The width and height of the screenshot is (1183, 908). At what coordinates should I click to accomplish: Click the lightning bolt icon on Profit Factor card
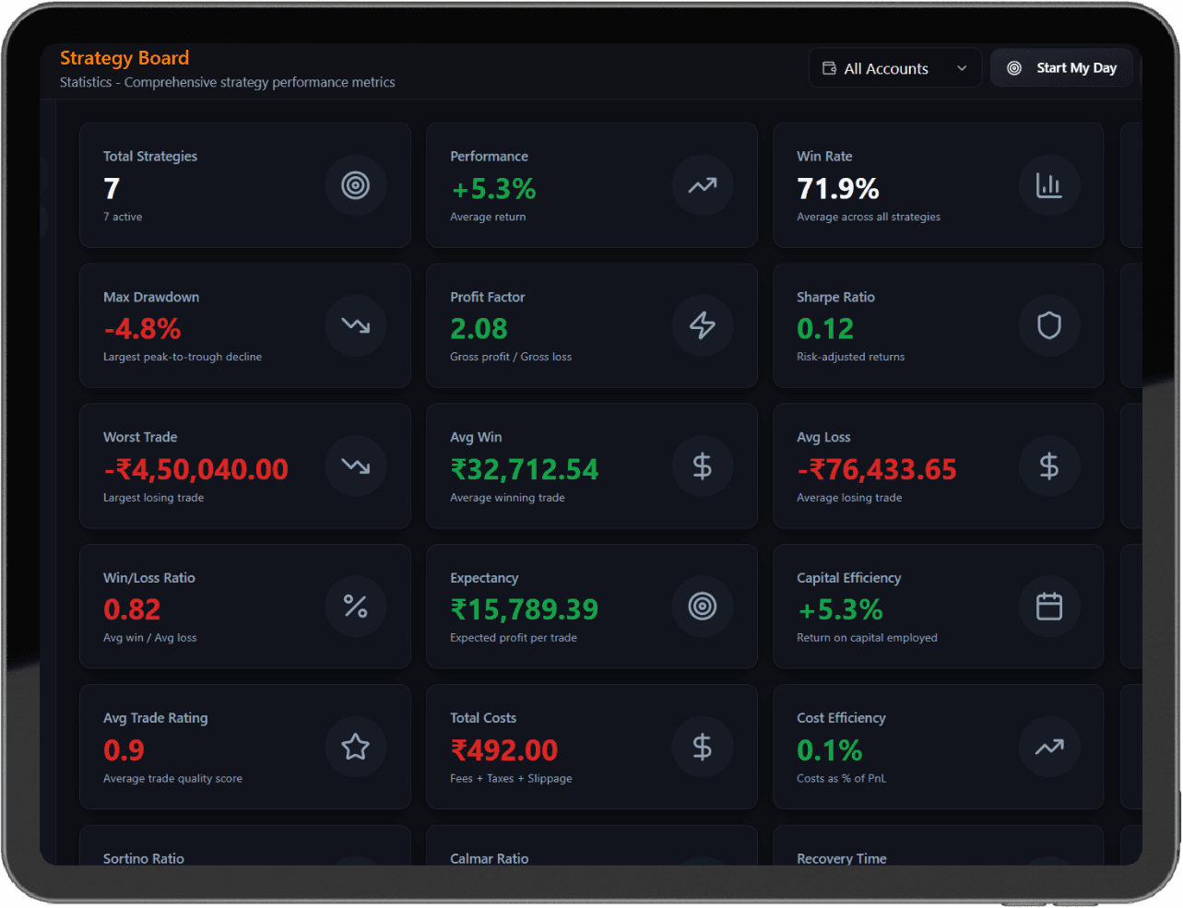click(702, 325)
